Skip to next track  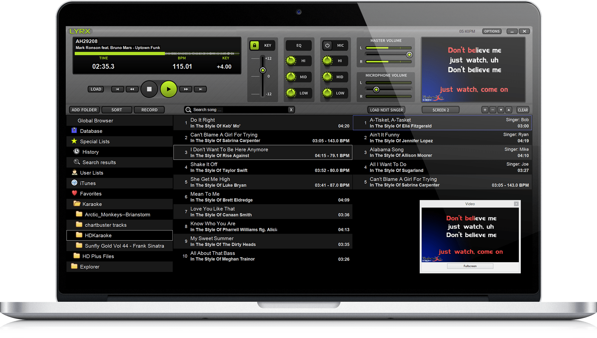200,89
